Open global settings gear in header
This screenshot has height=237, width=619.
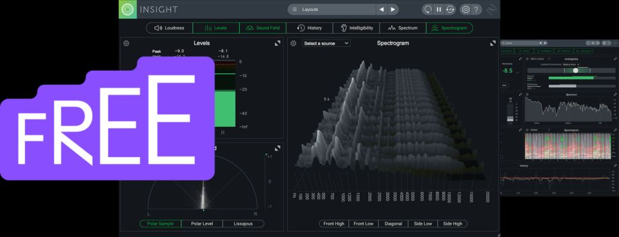[466, 10]
